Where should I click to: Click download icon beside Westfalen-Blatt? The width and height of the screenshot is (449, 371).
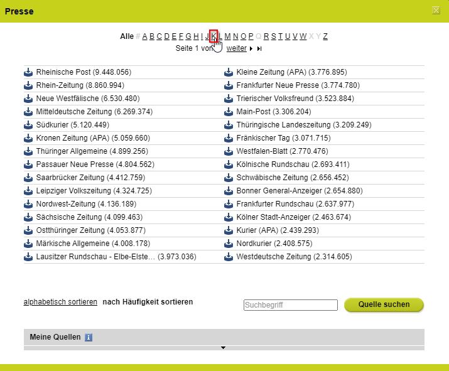click(x=228, y=151)
